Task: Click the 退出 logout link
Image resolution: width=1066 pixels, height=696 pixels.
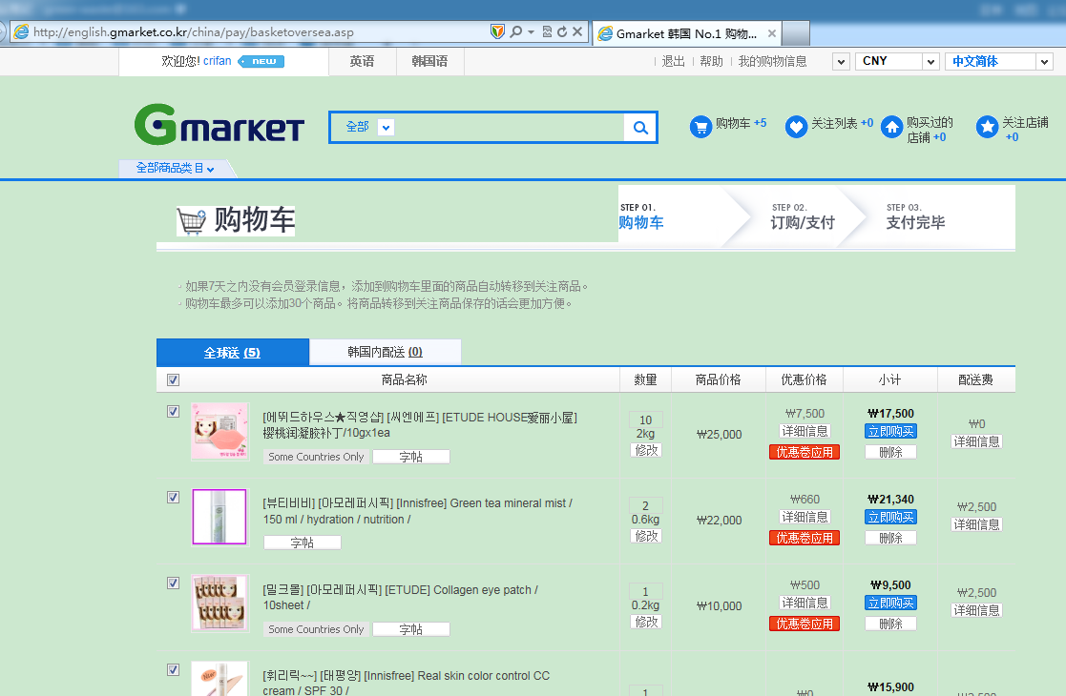Action: tap(673, 61)
